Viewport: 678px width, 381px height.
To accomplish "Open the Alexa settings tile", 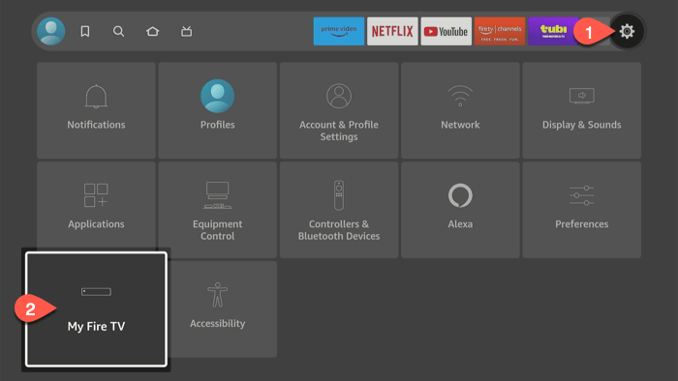I will (x=460, y=210).
